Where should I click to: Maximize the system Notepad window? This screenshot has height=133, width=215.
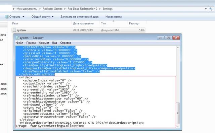tap(168, 38)
